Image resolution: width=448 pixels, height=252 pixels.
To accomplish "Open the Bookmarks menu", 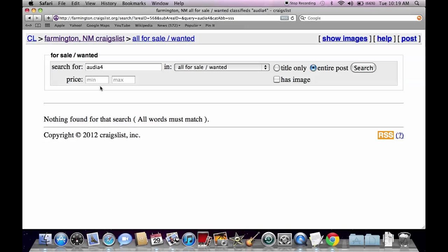I will [x=134, y=3].
